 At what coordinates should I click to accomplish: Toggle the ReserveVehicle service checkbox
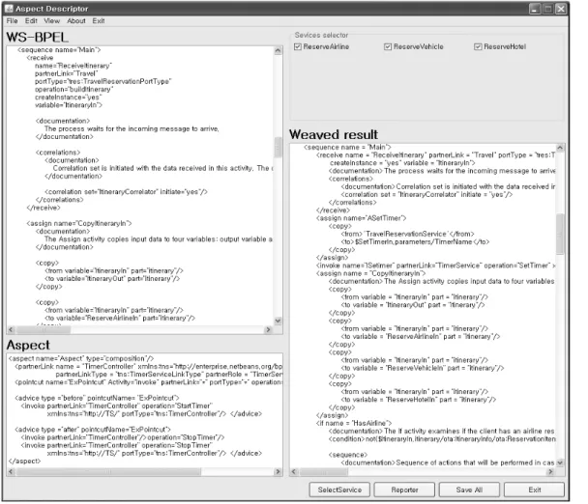(x=388, y=46)
